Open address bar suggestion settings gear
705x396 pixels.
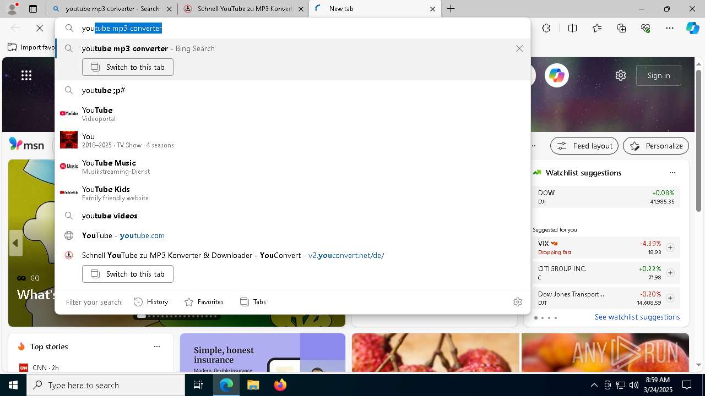(517, 301)
